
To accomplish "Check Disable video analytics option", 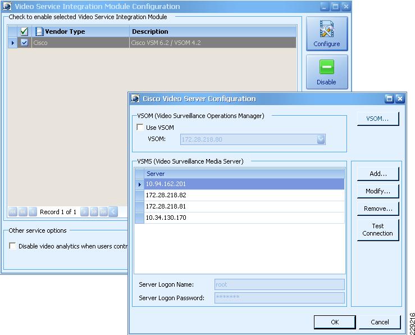I will pyautogui.click(x=12, y=246).
